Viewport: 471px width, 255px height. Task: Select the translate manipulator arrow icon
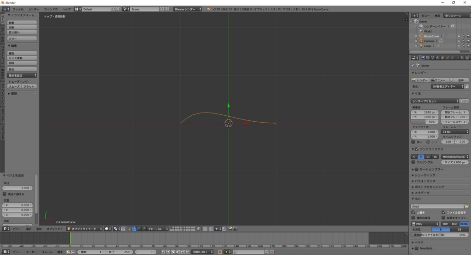click(134, 229)
